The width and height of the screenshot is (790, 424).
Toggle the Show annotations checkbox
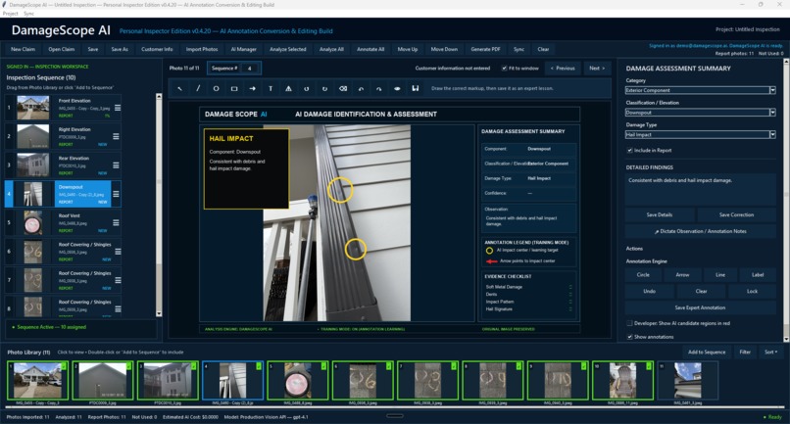tap(629, 337)
